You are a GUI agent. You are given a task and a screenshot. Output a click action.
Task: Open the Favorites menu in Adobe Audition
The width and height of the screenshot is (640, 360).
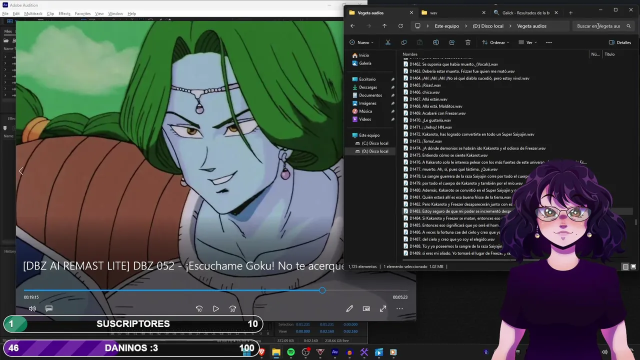[83, 13]
